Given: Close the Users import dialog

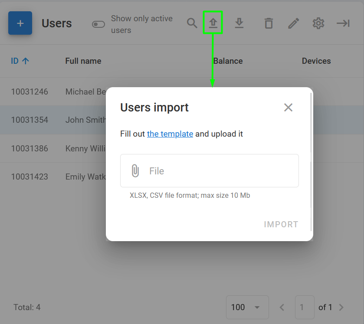Looking at the screenshot, I should (288, 107).
